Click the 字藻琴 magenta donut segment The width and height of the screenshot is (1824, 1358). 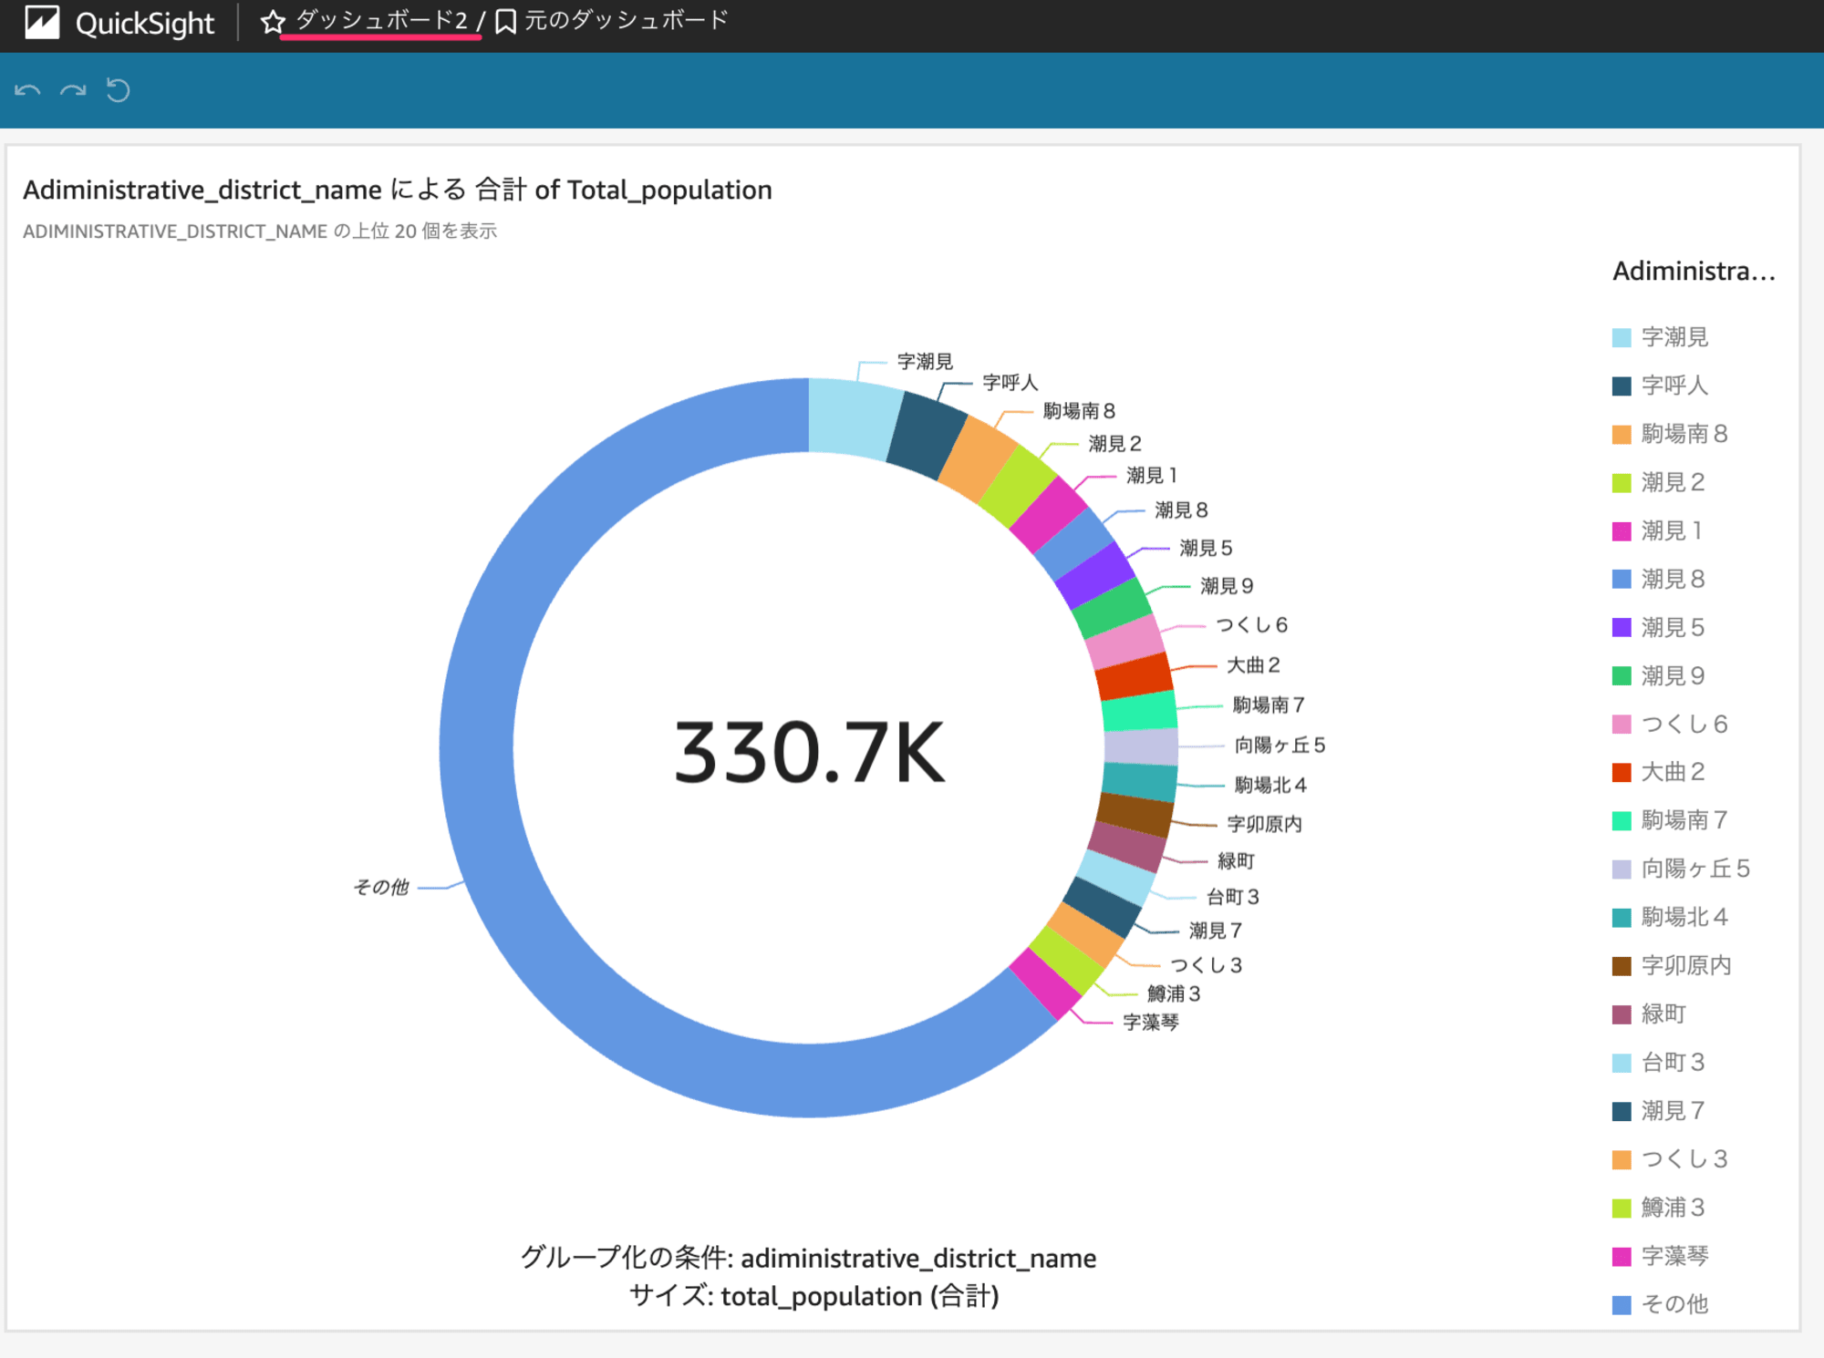coord(1045,984)
